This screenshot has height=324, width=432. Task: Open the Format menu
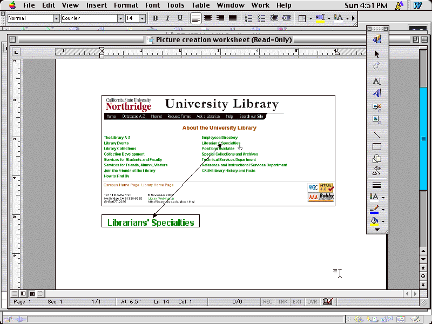126,5
